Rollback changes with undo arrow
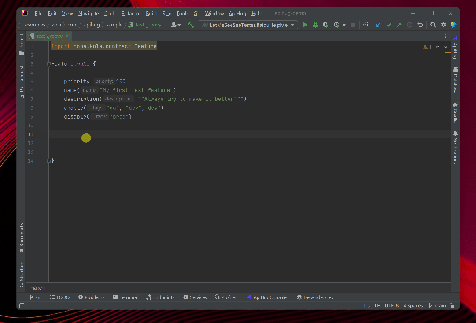This screenshot has width=476, height=323. click(x=420, y=25)
